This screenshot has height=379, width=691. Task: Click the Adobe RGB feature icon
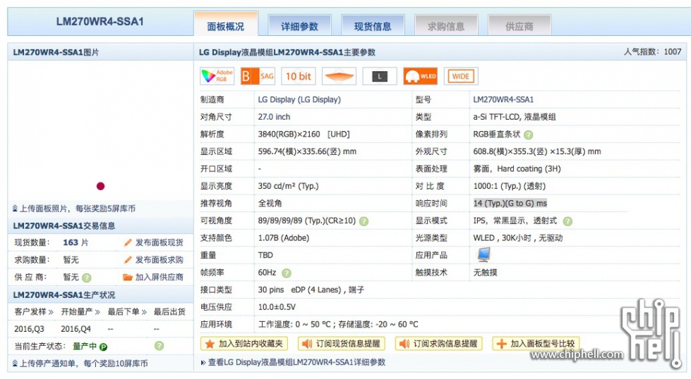(217, 76)
